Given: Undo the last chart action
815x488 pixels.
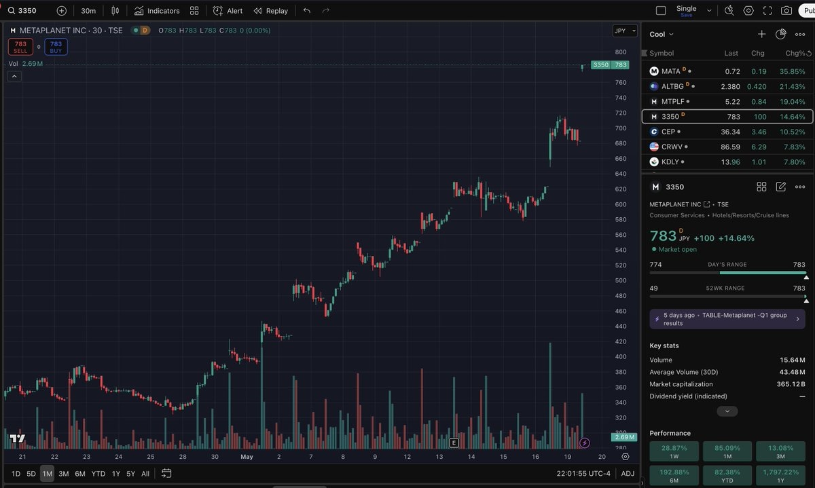Looking at the screenshot, I should click(307, 11).
